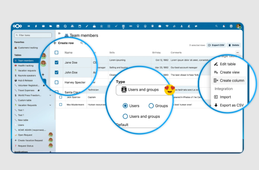The height and width of the screenshot is (170, 259).
Task: Open the Custom table entry
Action: (25, 100)
